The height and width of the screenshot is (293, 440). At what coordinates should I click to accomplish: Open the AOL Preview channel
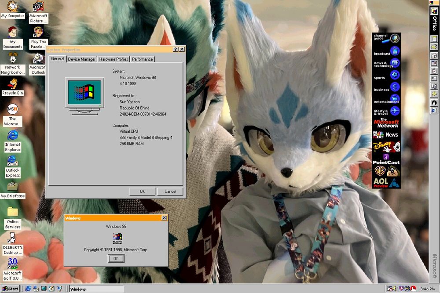pos(386,183)
